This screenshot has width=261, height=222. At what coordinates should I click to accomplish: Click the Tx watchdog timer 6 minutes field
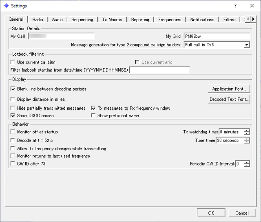coord(232,132)
